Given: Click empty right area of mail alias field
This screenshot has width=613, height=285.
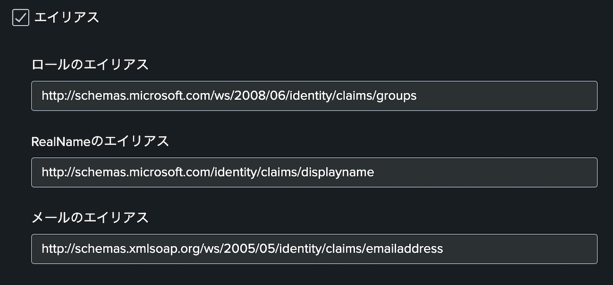Looking at the screenshot, I should [x=520, y=249].
